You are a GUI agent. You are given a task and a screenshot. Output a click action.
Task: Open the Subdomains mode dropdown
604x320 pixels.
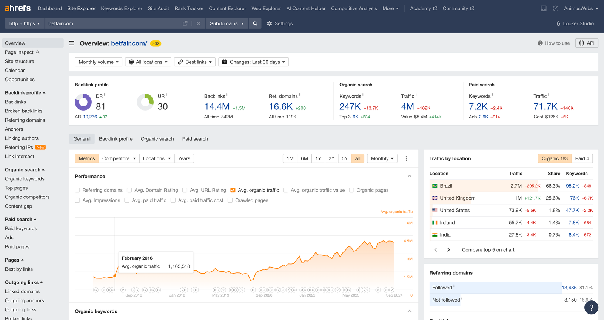(227, 23)
